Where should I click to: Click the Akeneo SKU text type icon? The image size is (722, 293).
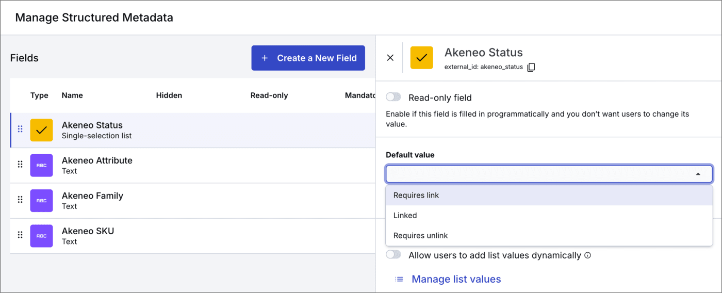[x=41, y=236]
